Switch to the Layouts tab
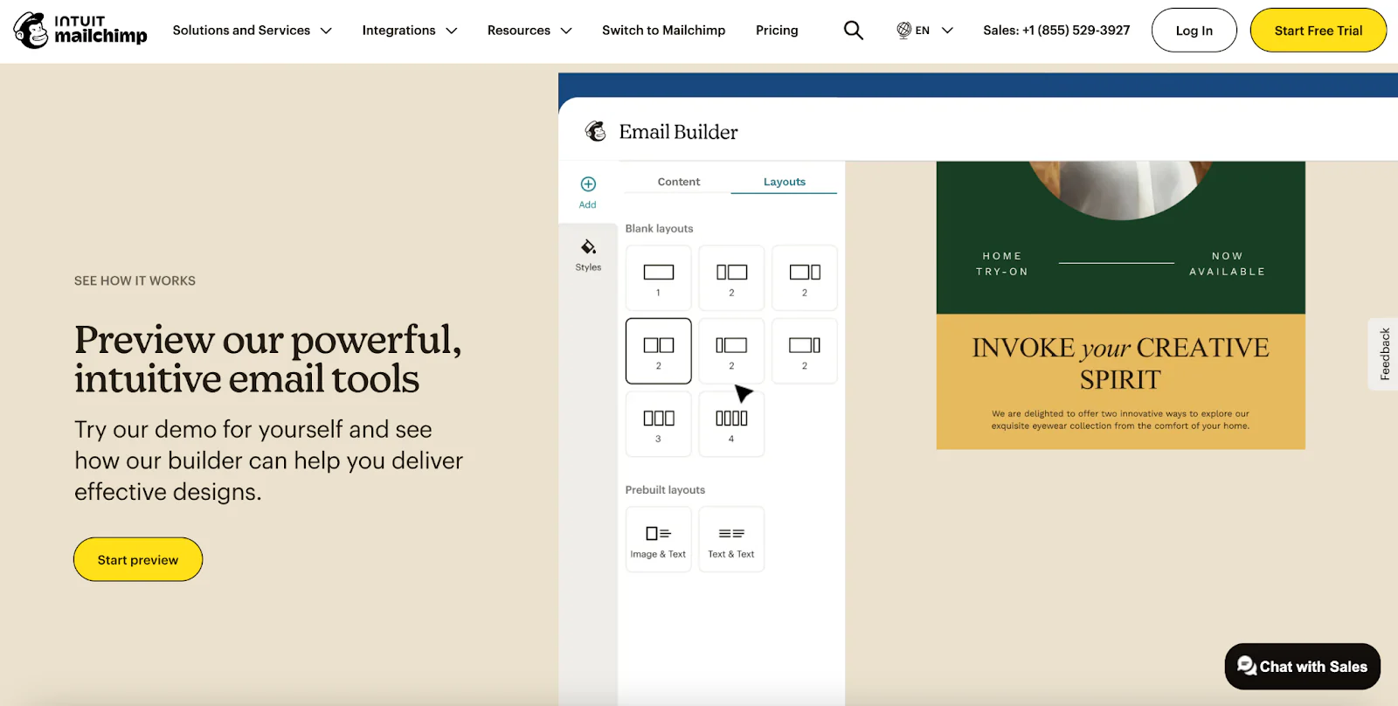The image size is (1398, 706). (785, 182)
